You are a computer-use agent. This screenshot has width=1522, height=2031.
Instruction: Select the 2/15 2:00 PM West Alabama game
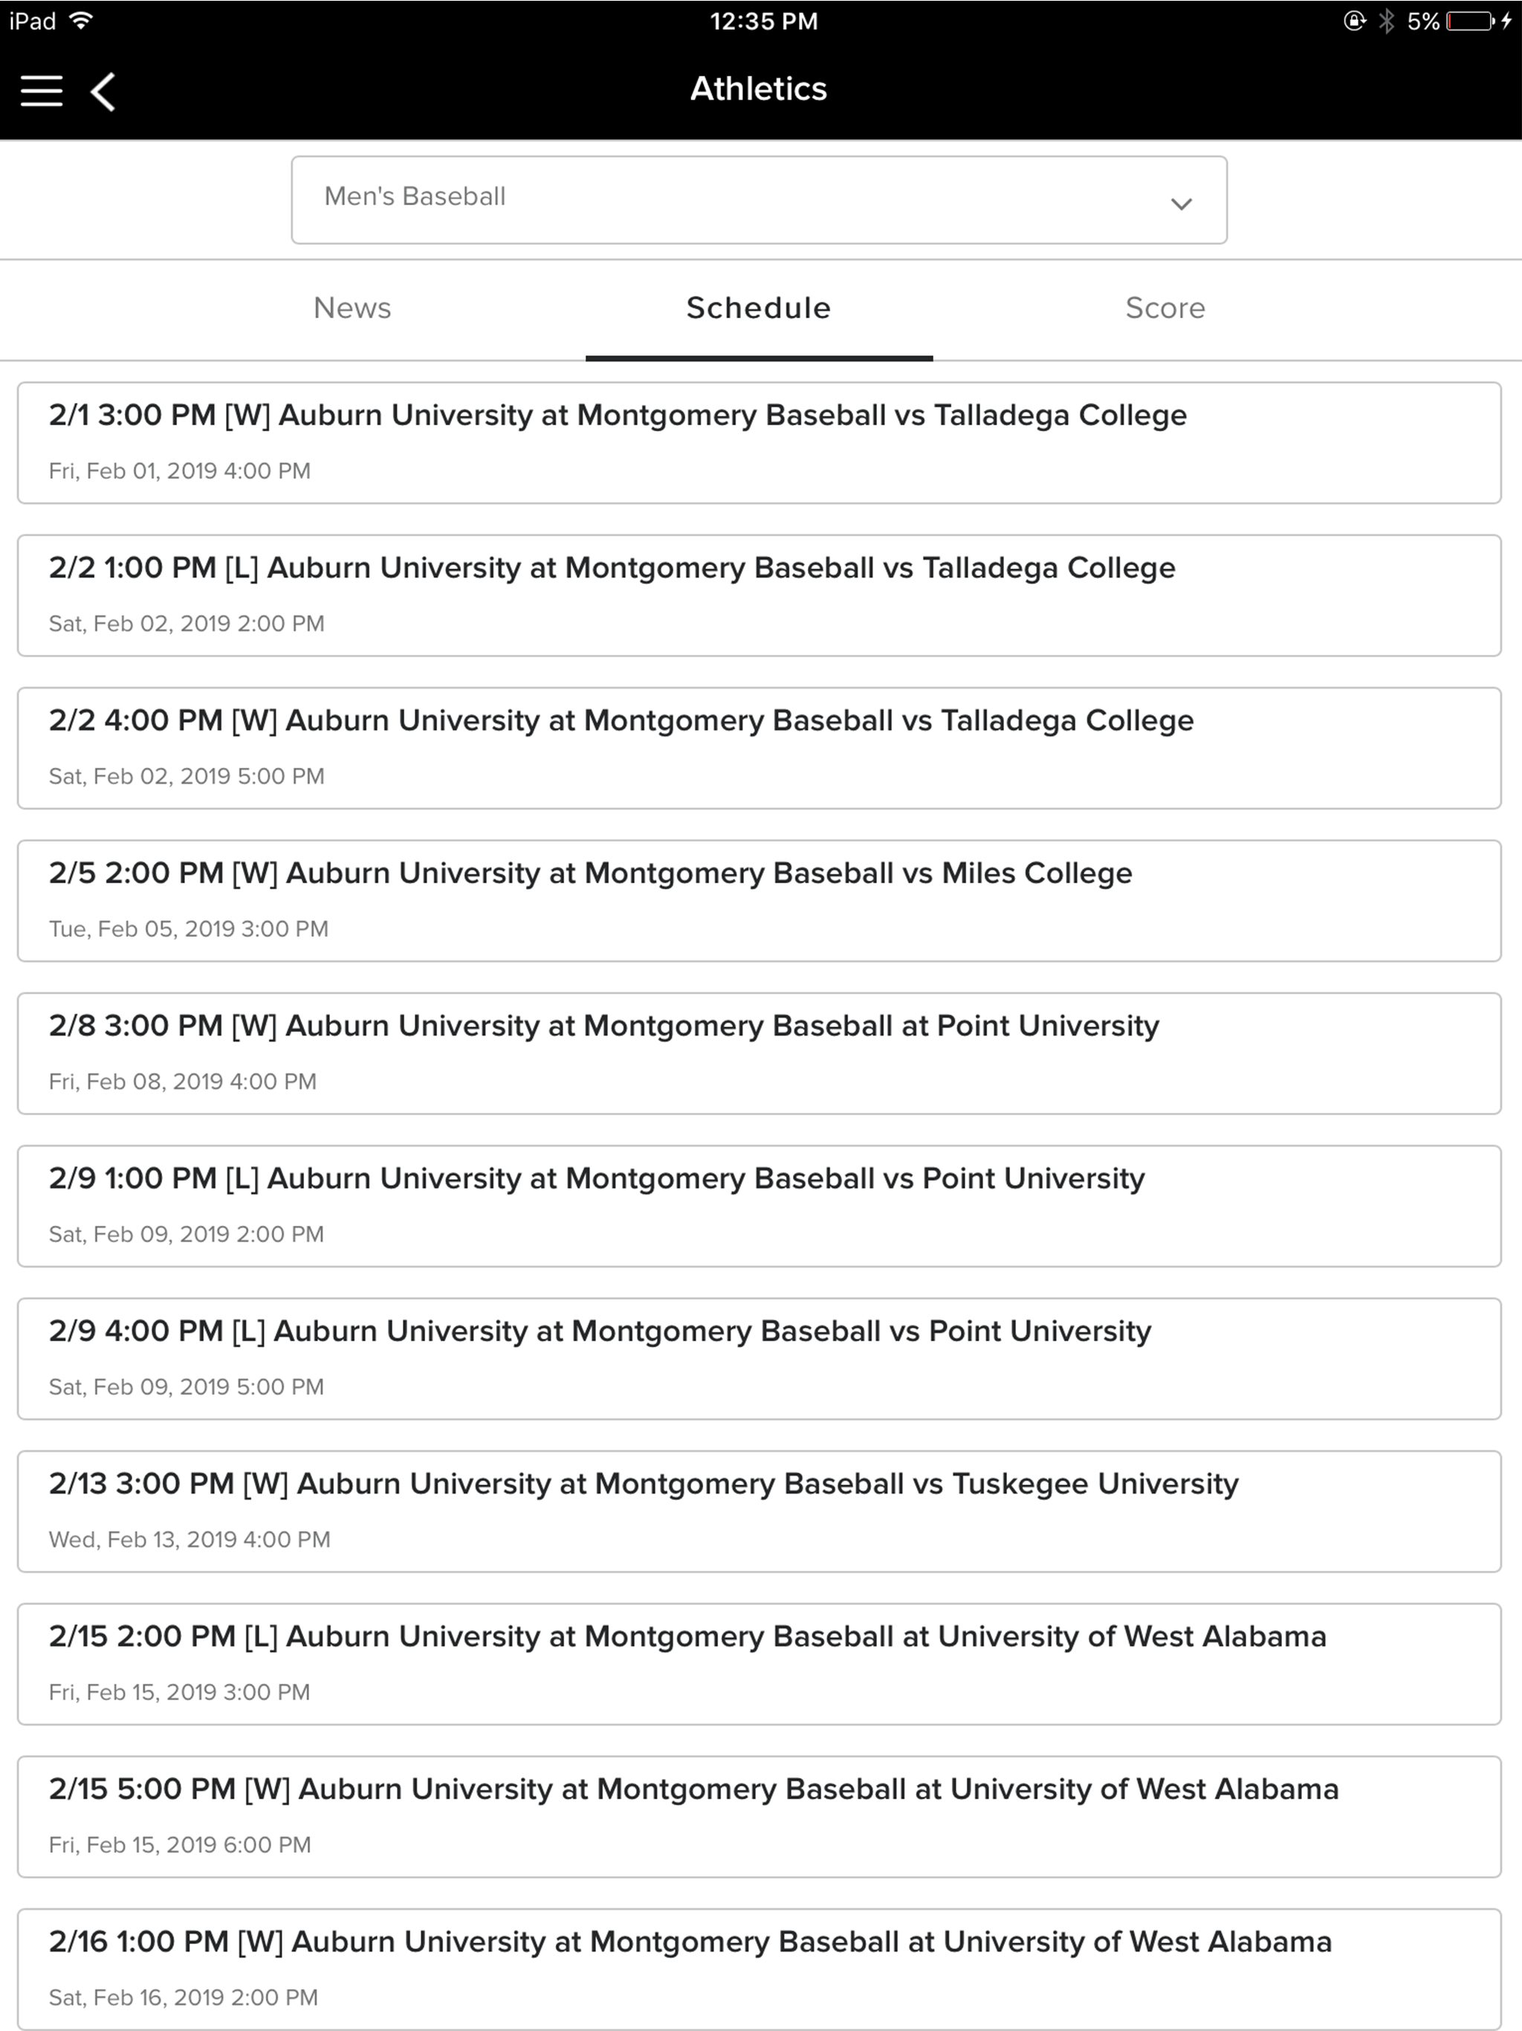(760, 1664)
